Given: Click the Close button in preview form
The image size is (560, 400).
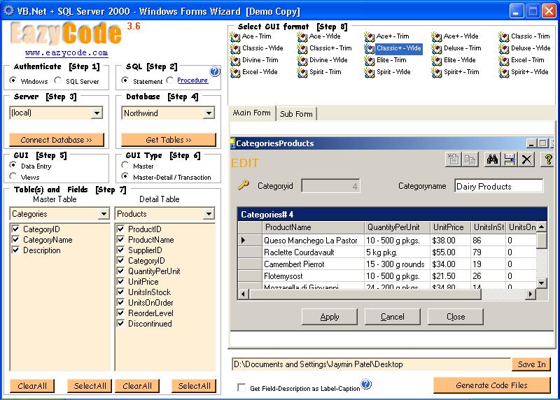Looking at the screenshot, I should coord(456,317).
